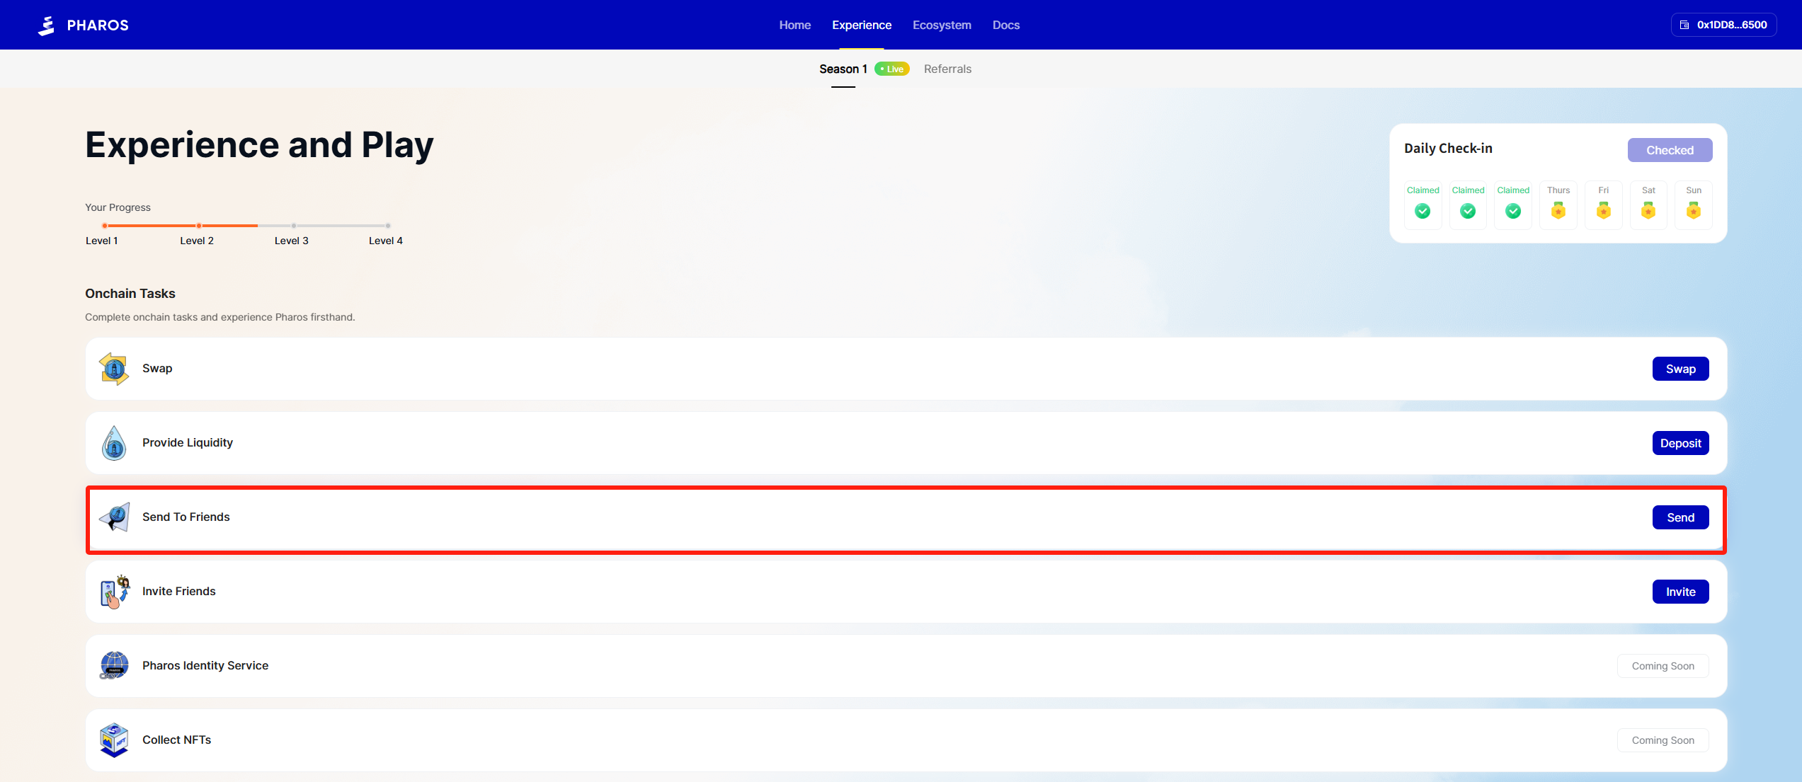Viewport: 1802px width, 782px height.
Task: Click the Swap task title
Action: point(157,368)
